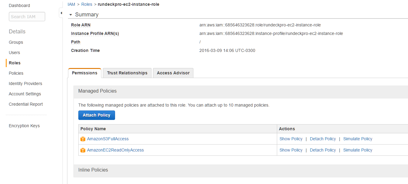Switch to the Permissions tab

pos(85,73)
